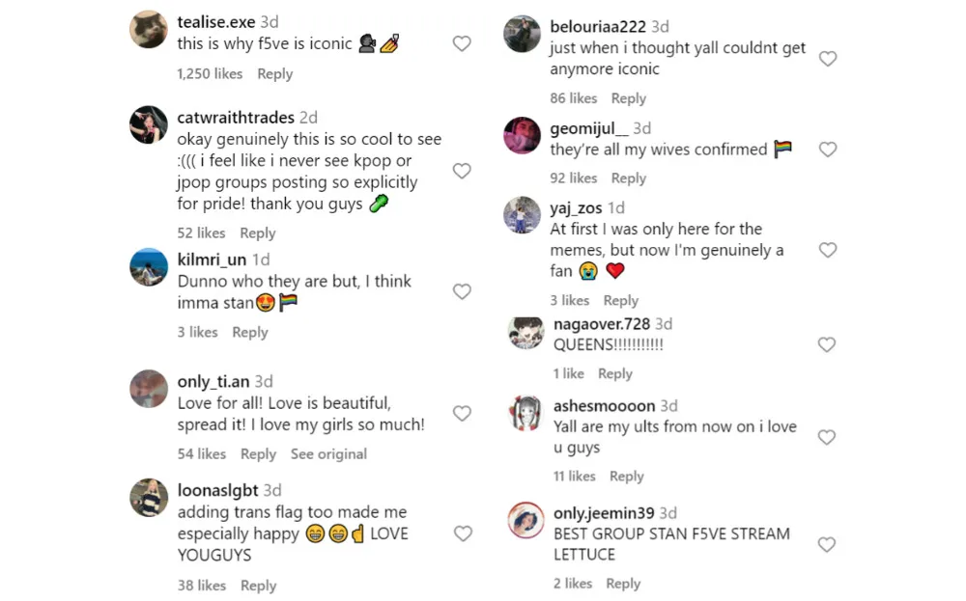Like yaj_zos's comment with the heart
This screenshot has width=966, height=601.
tap(827, 250)
